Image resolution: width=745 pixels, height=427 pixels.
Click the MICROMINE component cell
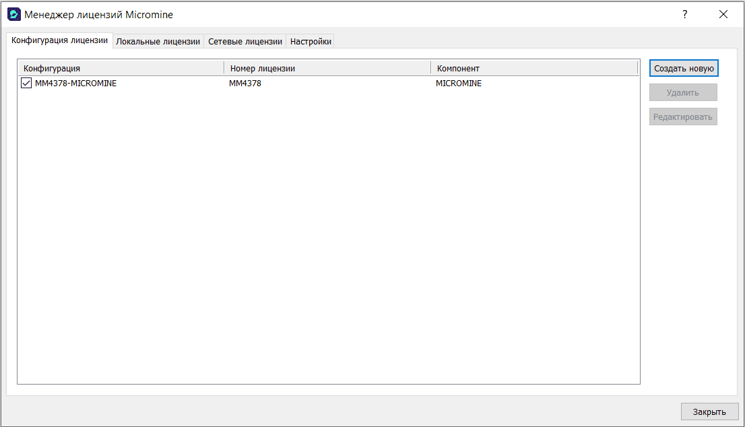click(459, 83)
